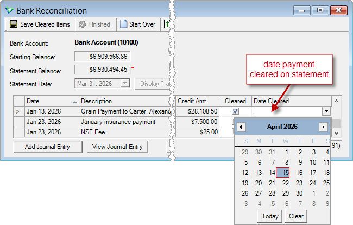The width and height of the screenshot is (353, 225).
Task: Open the Date Cleared dropdown arrow
Action: 326,111
